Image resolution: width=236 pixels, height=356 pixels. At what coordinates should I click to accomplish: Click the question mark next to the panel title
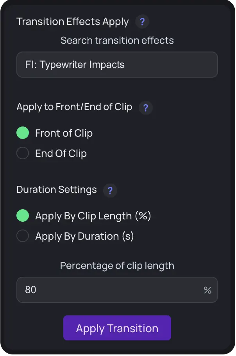[142, 22]
